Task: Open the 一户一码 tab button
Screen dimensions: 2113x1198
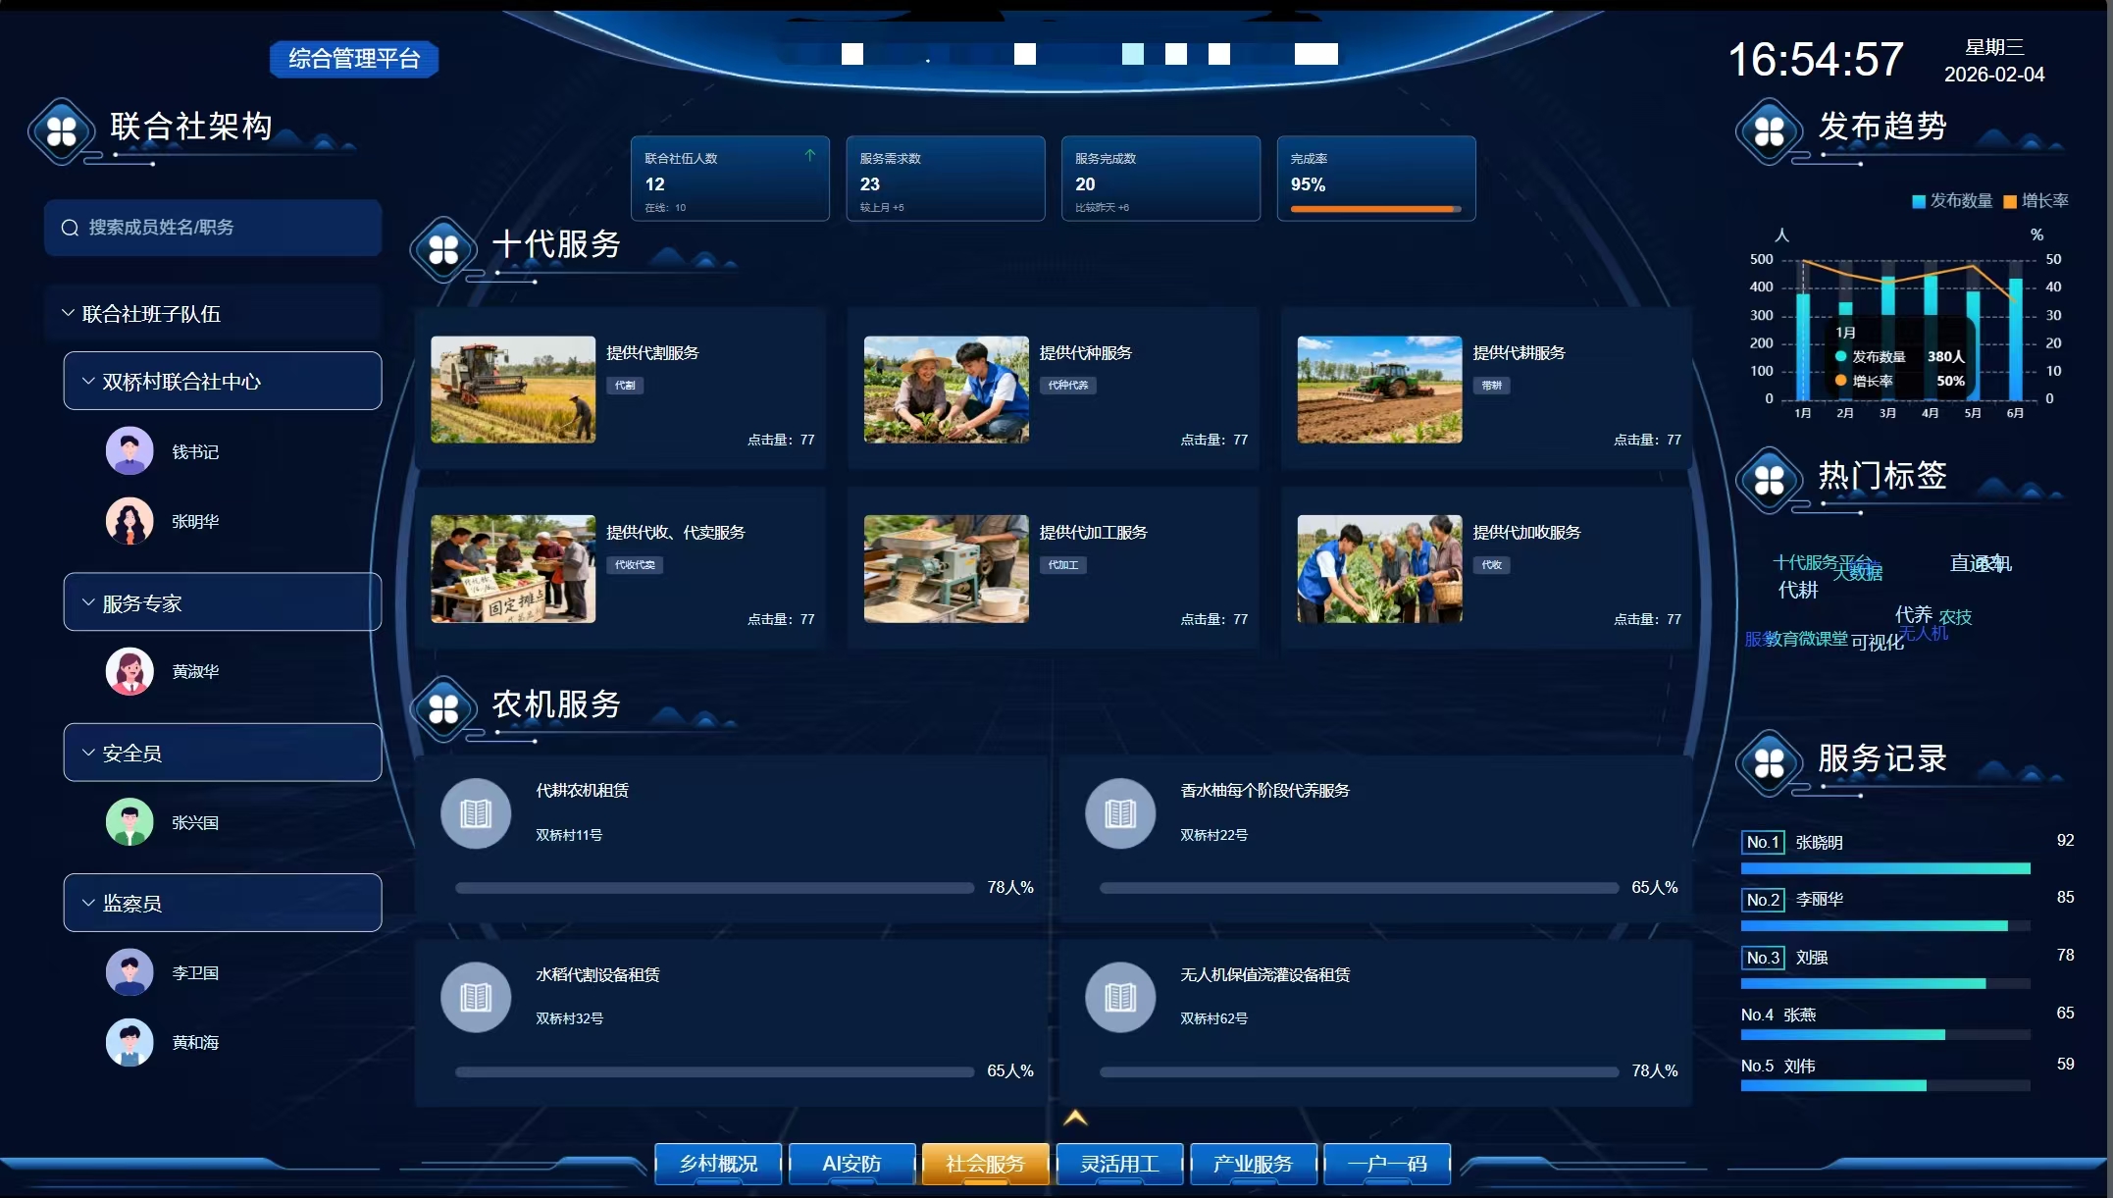Action: pos(1386,1164)
